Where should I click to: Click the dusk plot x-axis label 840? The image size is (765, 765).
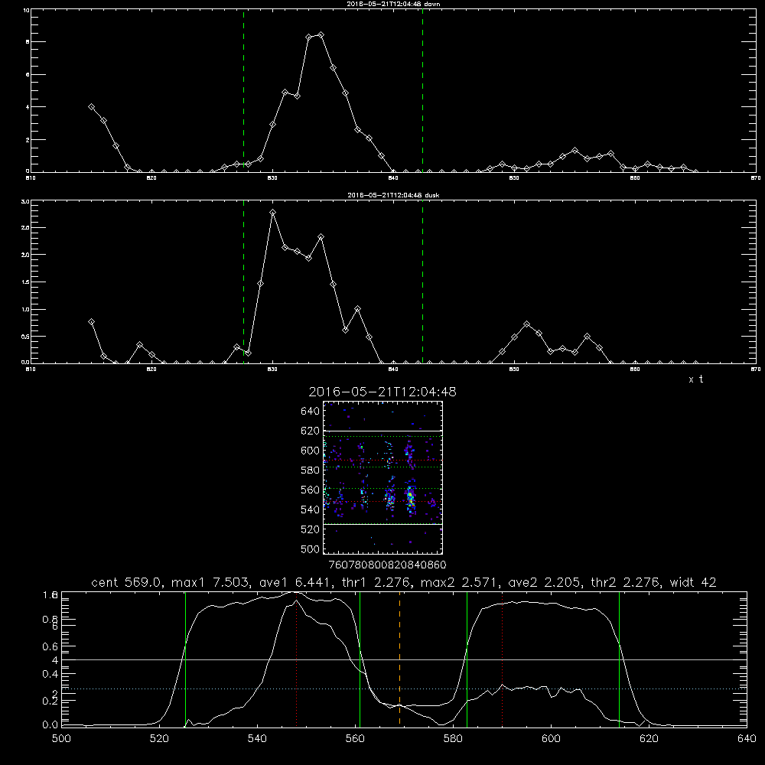point(393,369)
